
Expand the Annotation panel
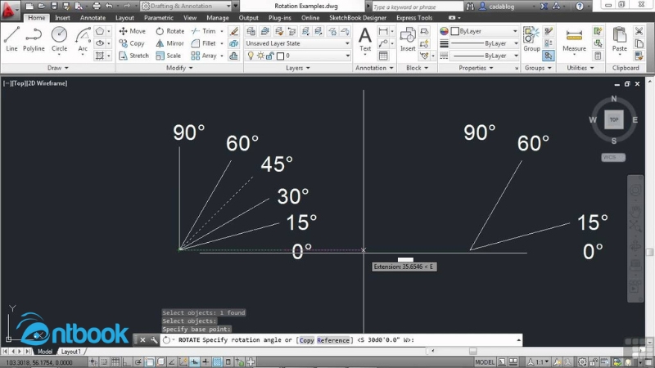coord(374,68)
